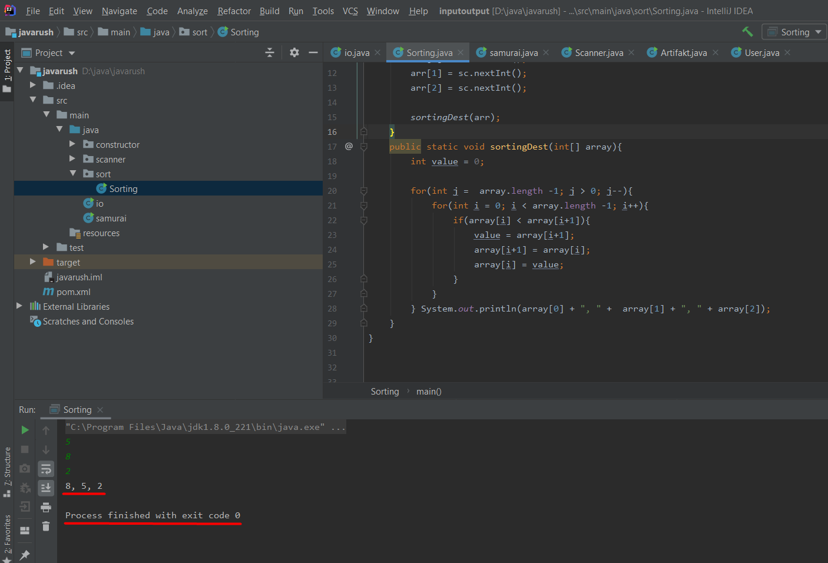Toggle the pin tab icon in Run panel
The image size is (828, 563).
pos(25,555)
